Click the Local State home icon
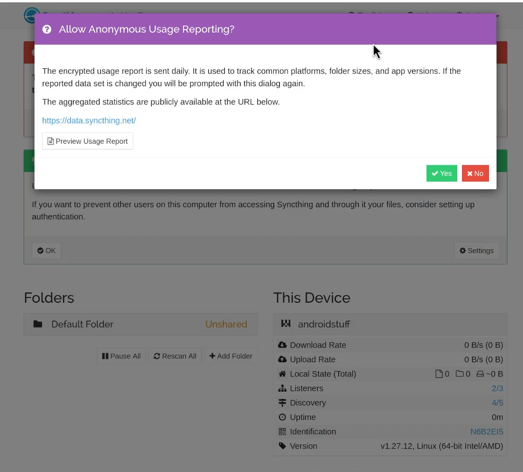The image size is (523, 472). pyautogui.click(x=282, y=374)
